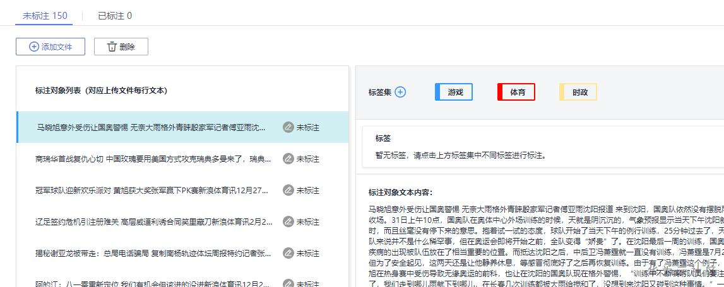724x287 pixels.
Task: Apply the 时政 label tag
Action: tap(578, 92)
